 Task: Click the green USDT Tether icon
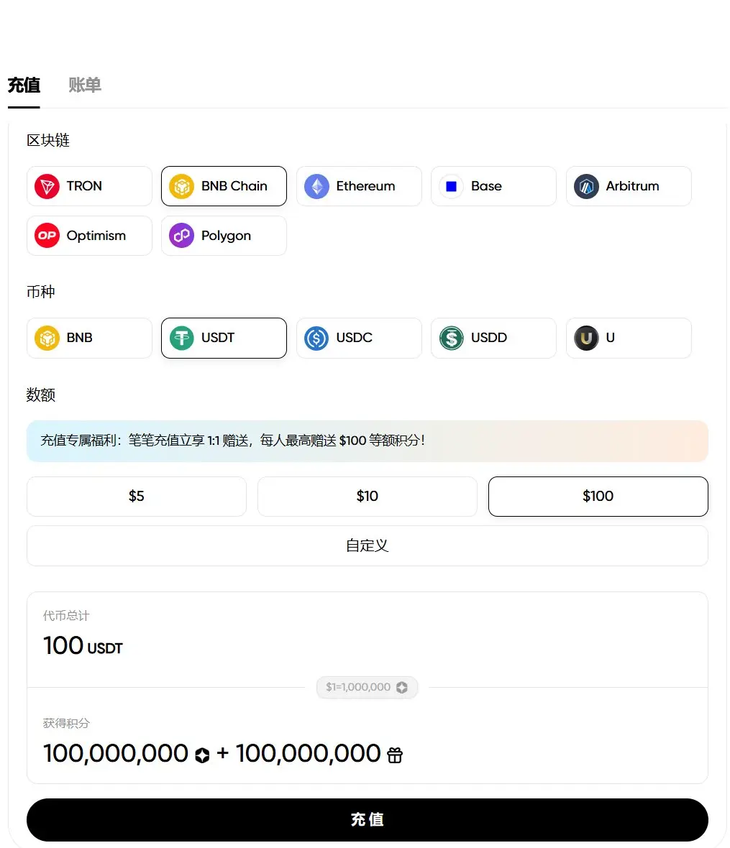pos(182,338)
